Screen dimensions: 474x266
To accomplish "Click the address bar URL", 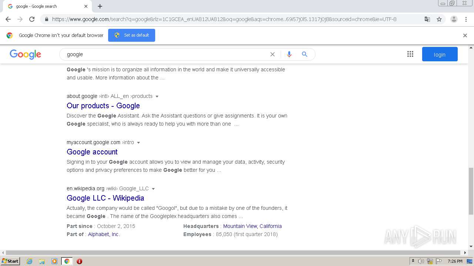I will (224, 19).
